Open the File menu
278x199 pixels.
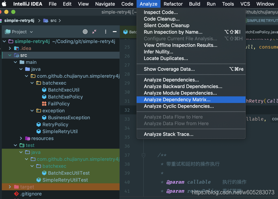53,4
